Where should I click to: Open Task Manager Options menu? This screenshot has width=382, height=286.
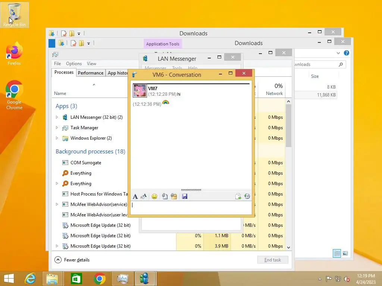tap(74, 64)
